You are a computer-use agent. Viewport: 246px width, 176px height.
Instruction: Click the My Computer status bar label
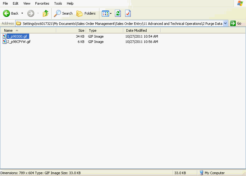pyautogui.click(x=215, y=173)
